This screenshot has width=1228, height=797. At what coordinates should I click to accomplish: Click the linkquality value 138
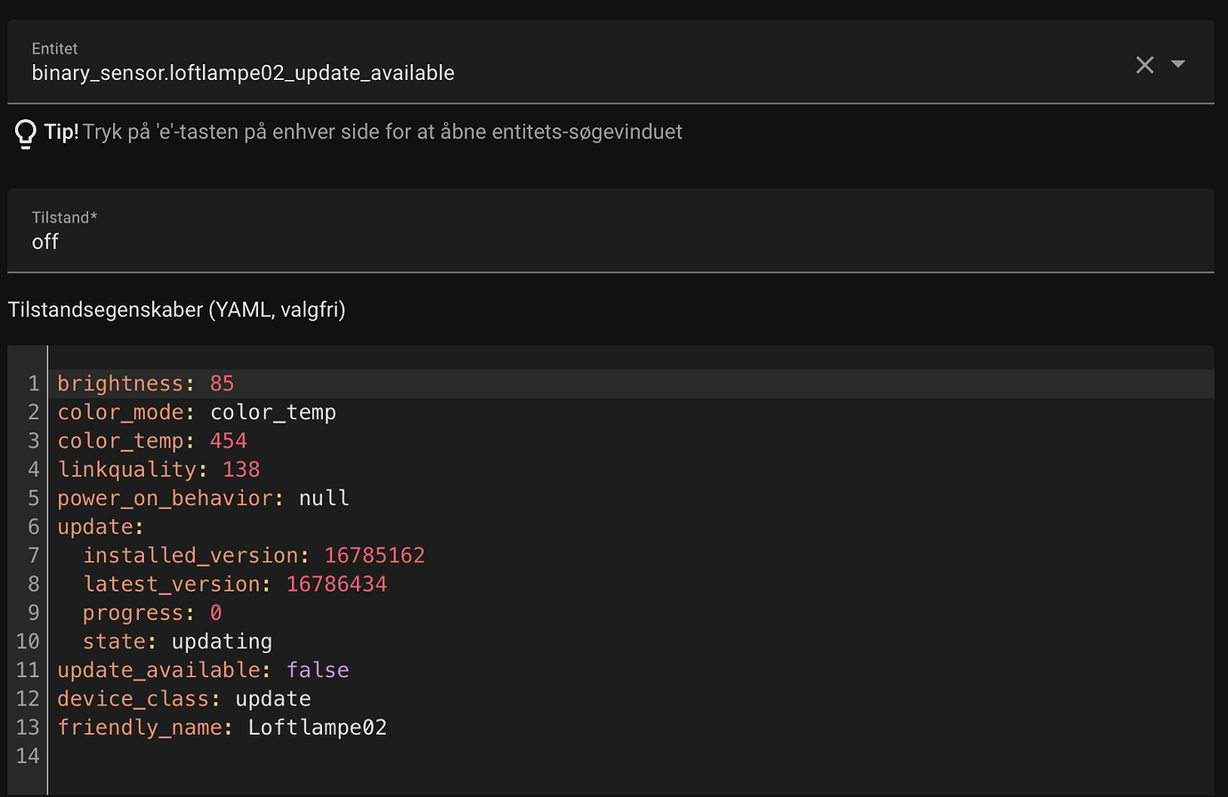tap(240, 470)
